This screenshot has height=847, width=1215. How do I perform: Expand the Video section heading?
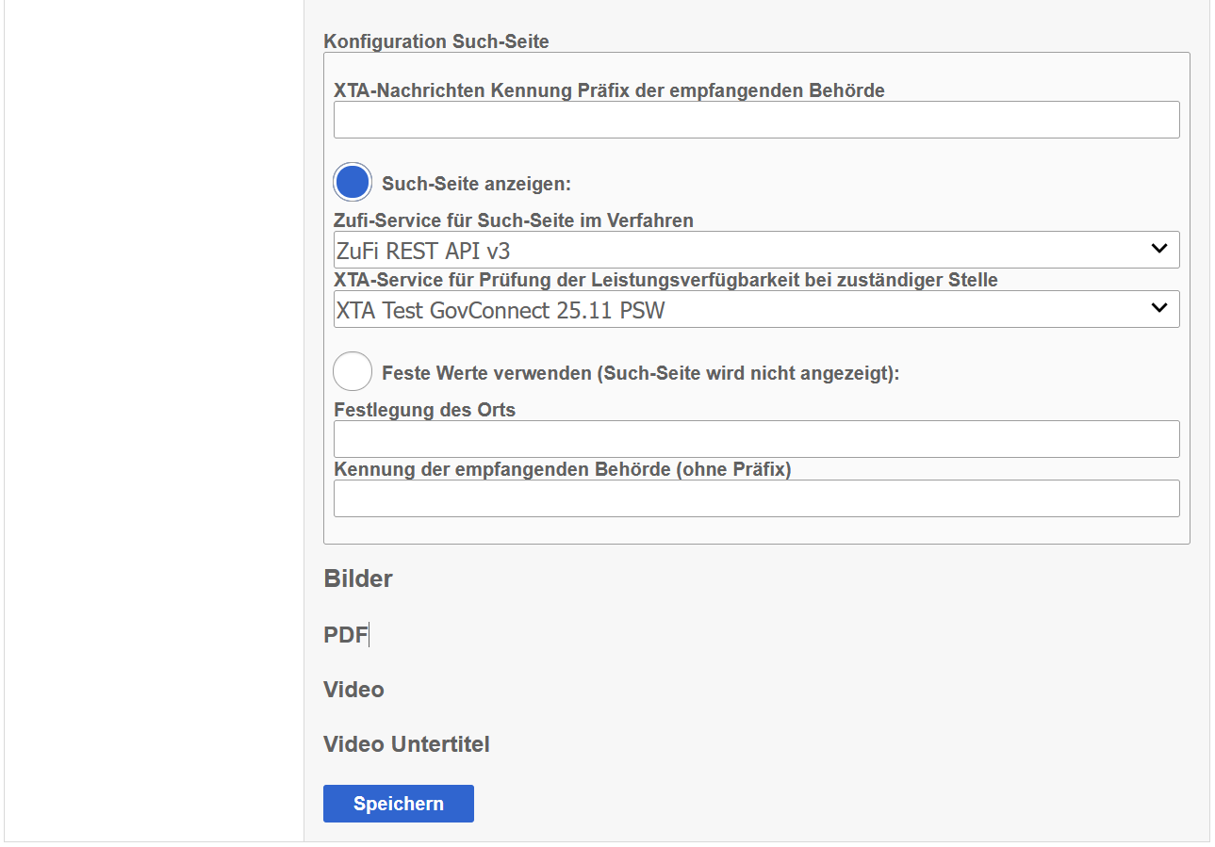click(x=353, y=690)
